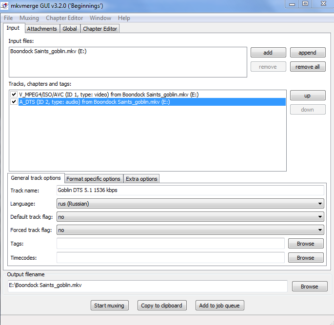This screenshot has height=325, width=334.
Task: Toggle the V_MPEG4/ISO/AVC video track checkbox
Action: point(14,95)
